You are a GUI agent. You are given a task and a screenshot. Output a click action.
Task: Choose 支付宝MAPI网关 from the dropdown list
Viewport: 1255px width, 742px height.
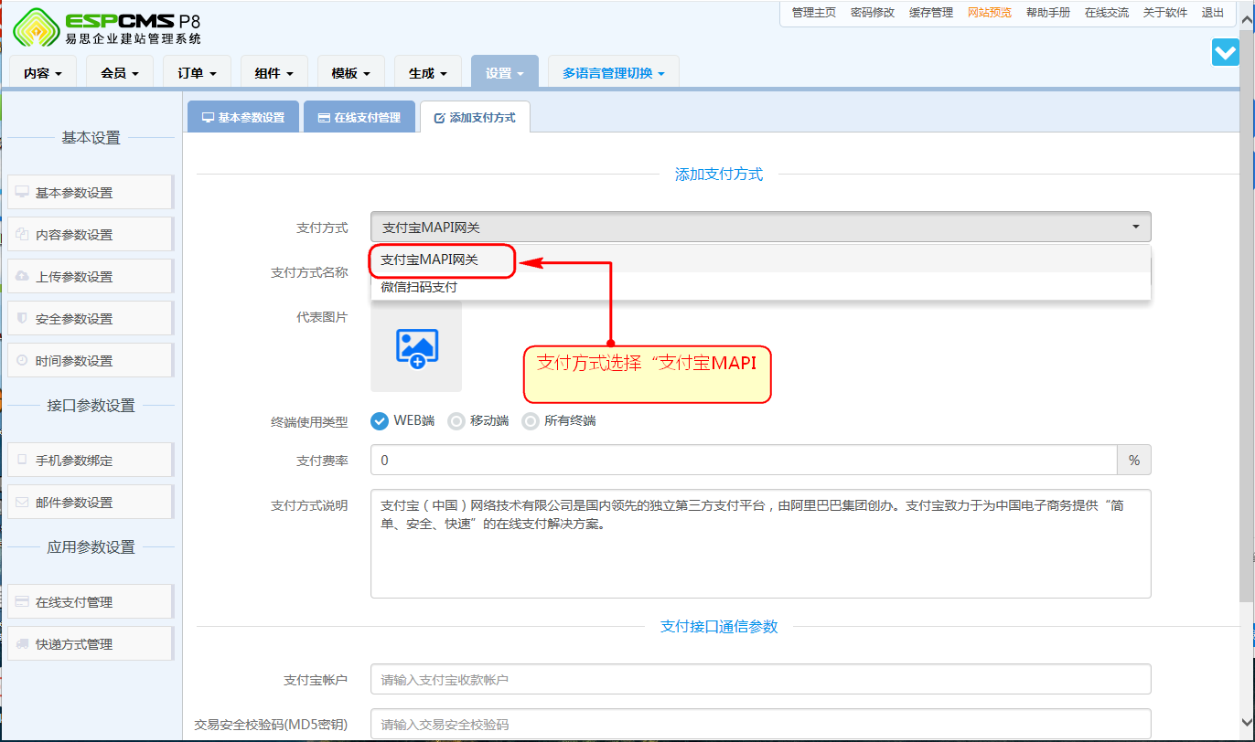pos(760,260)
